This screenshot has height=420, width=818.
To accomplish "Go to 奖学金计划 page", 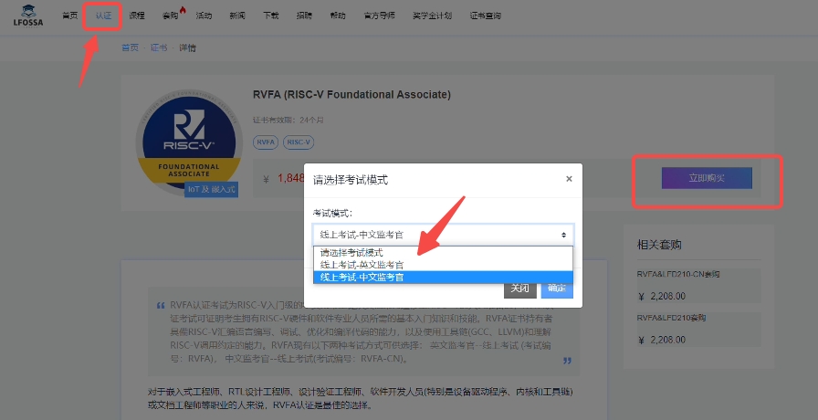I will click(x=433, y=16).
